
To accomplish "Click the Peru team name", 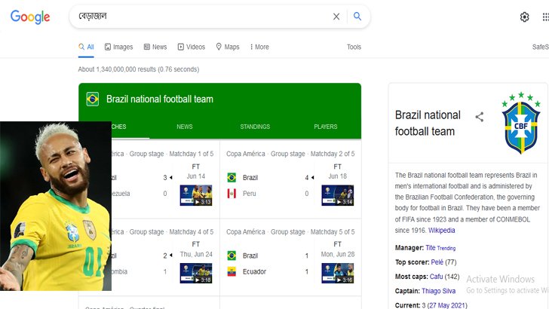I will pyautogui.click(x=250, y=194).
